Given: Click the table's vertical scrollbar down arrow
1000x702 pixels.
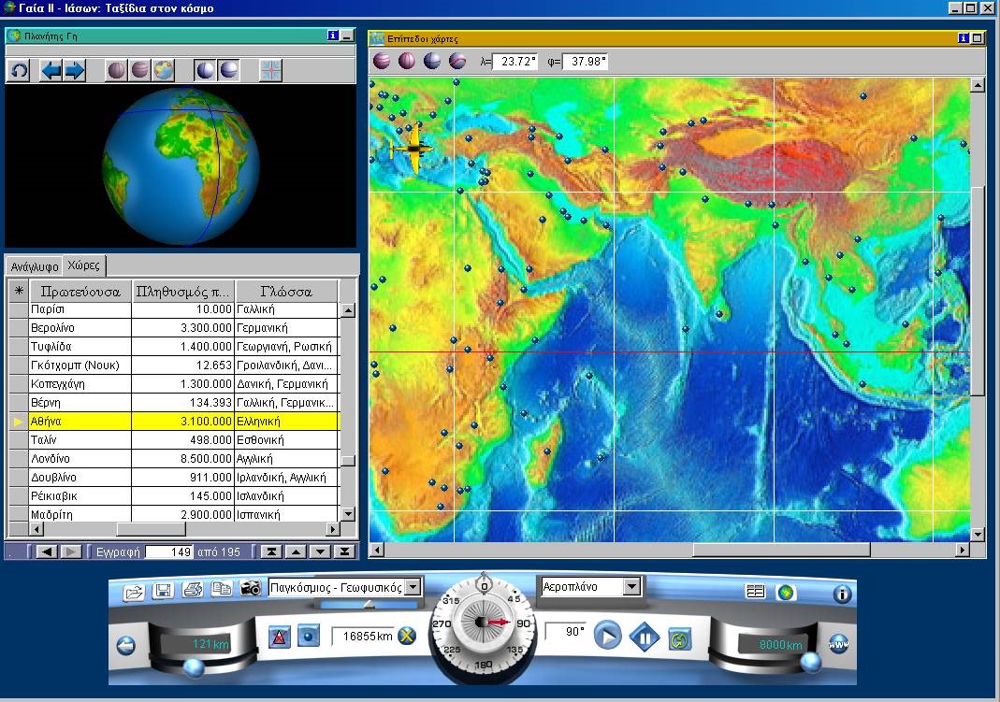Looking at the screenshot, I should pos(348,513).
